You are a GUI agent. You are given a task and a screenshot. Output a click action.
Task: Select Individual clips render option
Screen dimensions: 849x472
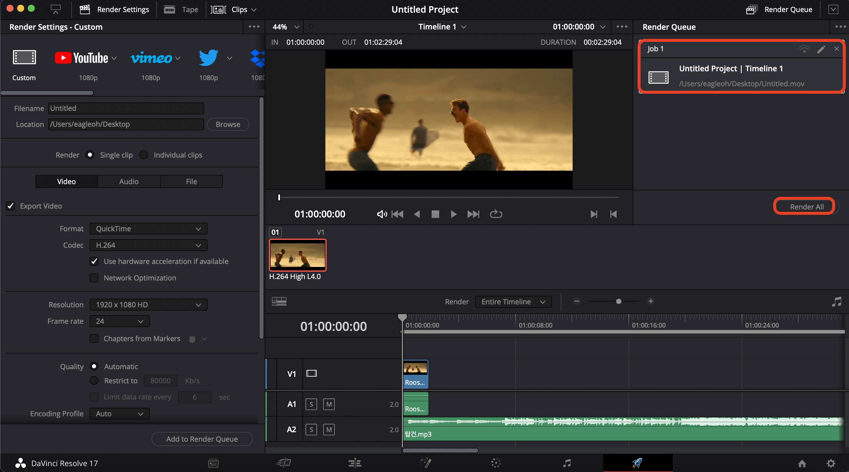pos(144,155)
